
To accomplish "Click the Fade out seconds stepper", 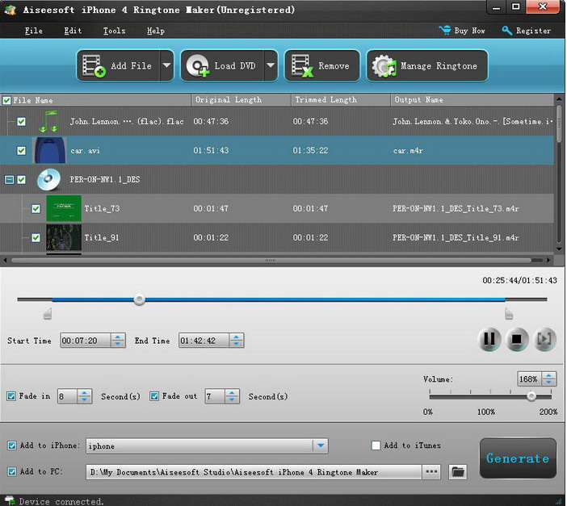I will click(x=232, y=396).
